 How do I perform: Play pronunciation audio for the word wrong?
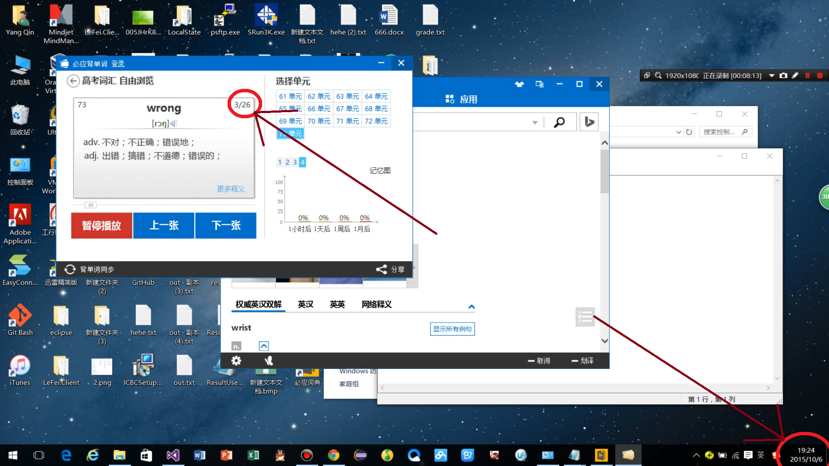point(174,124)
